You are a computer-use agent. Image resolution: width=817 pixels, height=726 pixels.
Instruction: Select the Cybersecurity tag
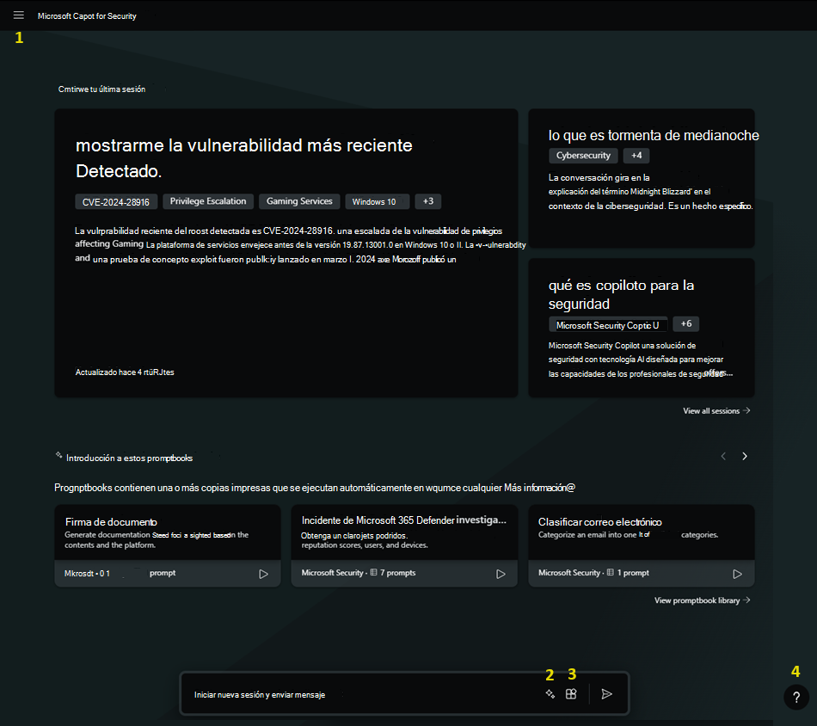click(x=581, y=155)
